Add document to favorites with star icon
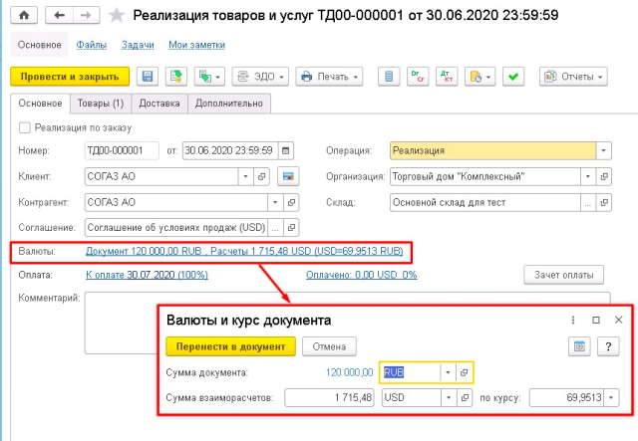 tap(118, 15)
